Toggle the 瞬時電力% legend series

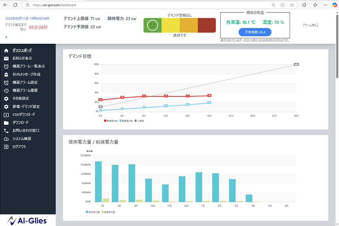point(111,121)
